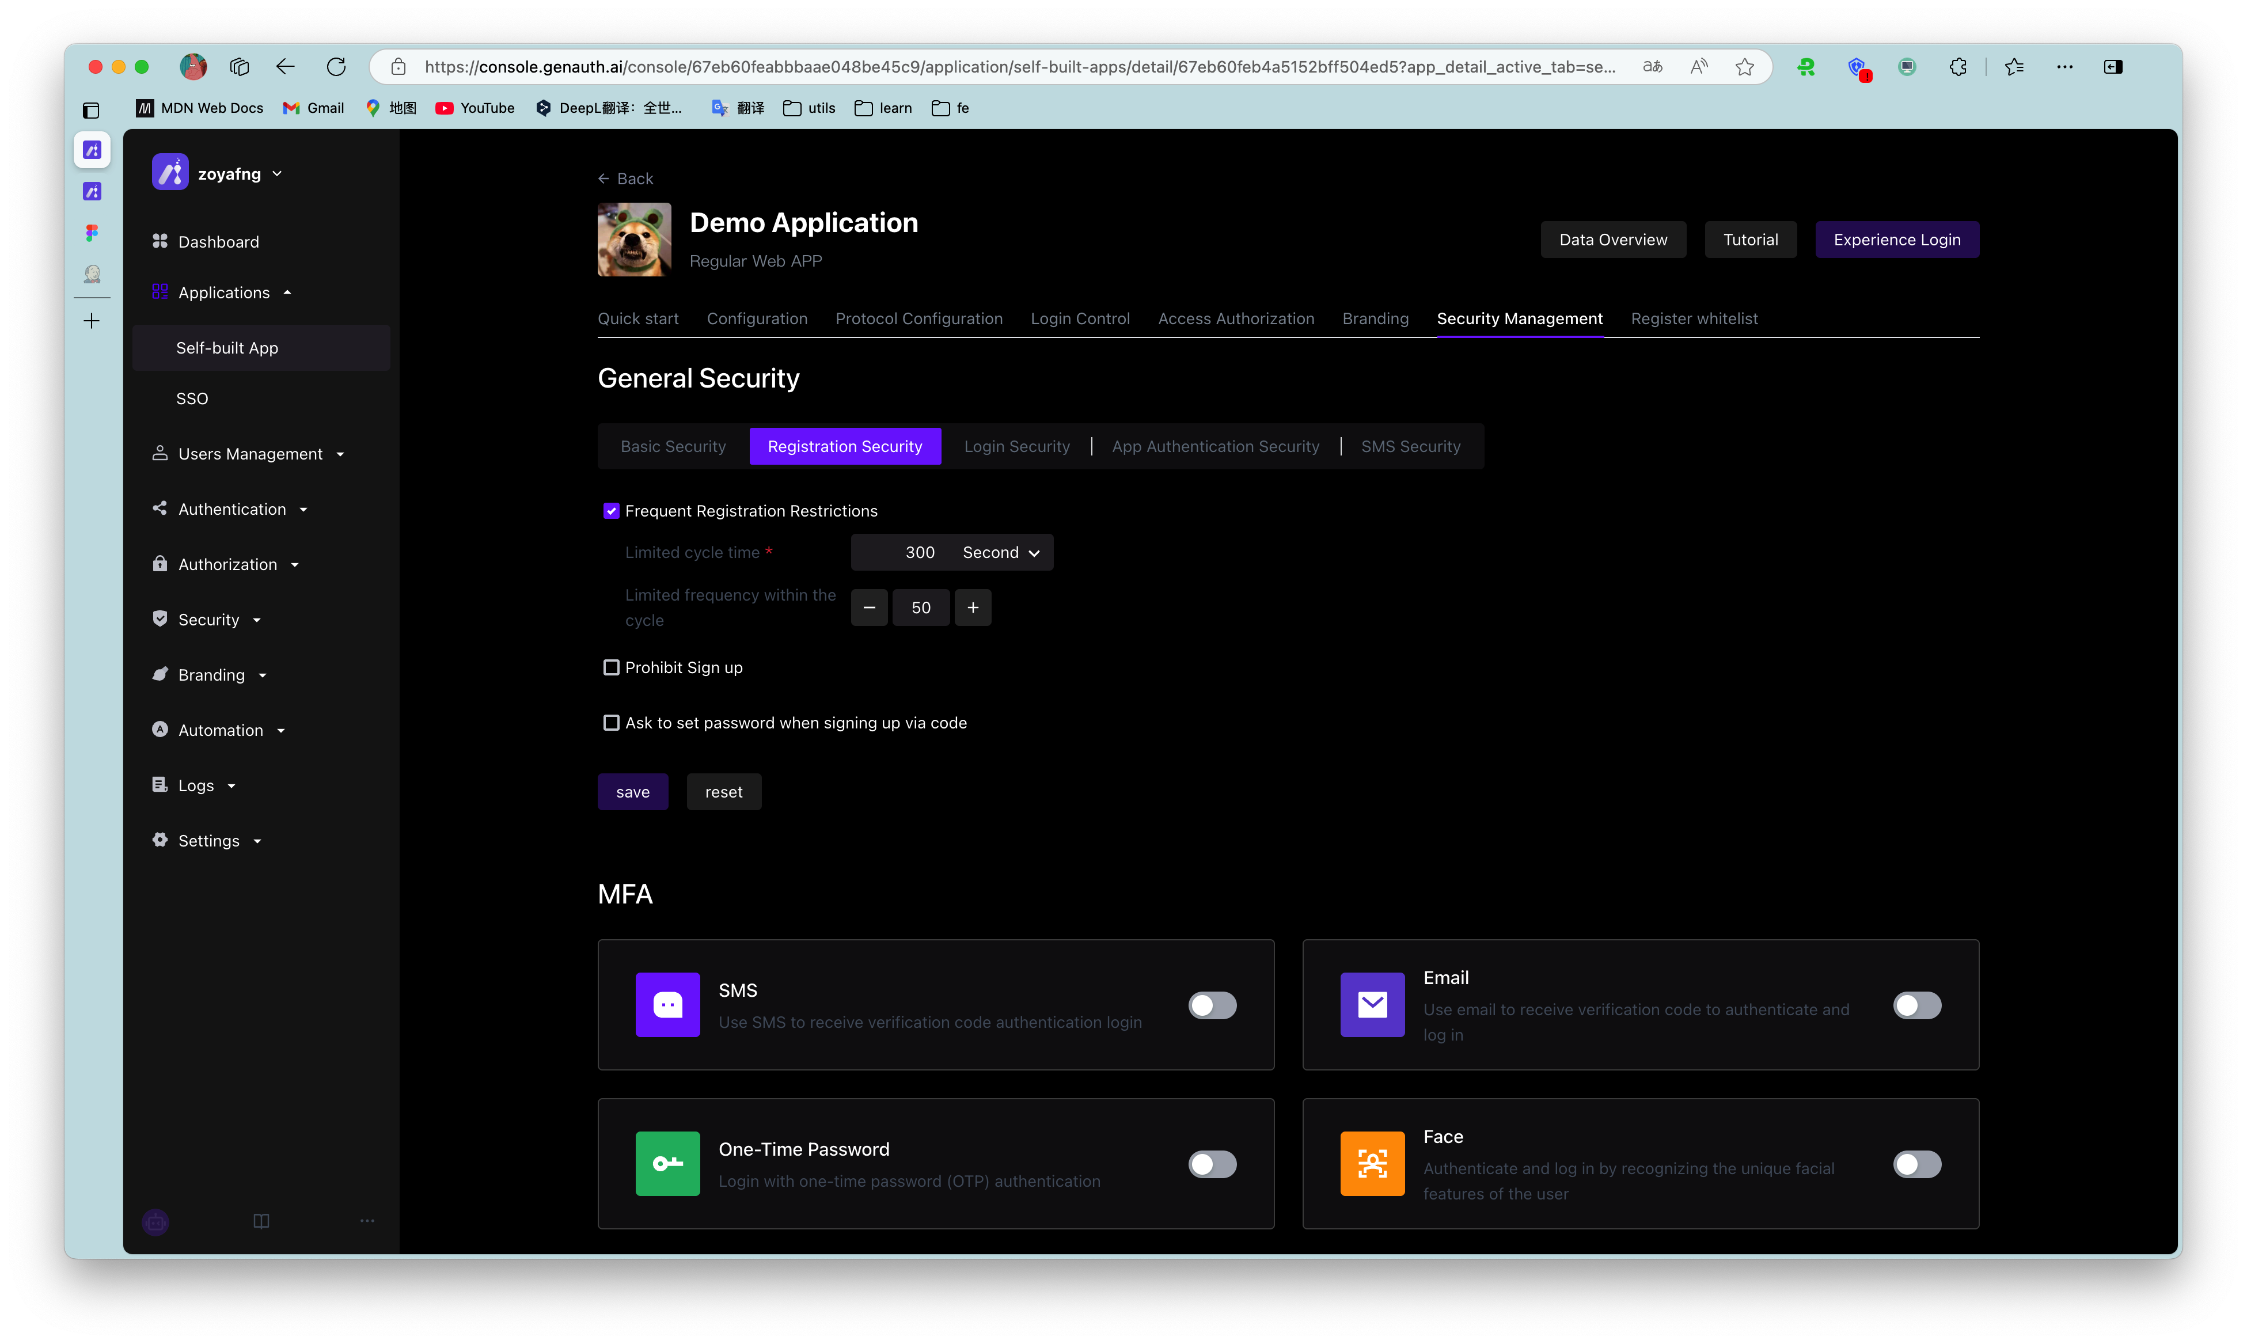
Task: Check Ask to set password when signing up
Action: pos(612,723)
